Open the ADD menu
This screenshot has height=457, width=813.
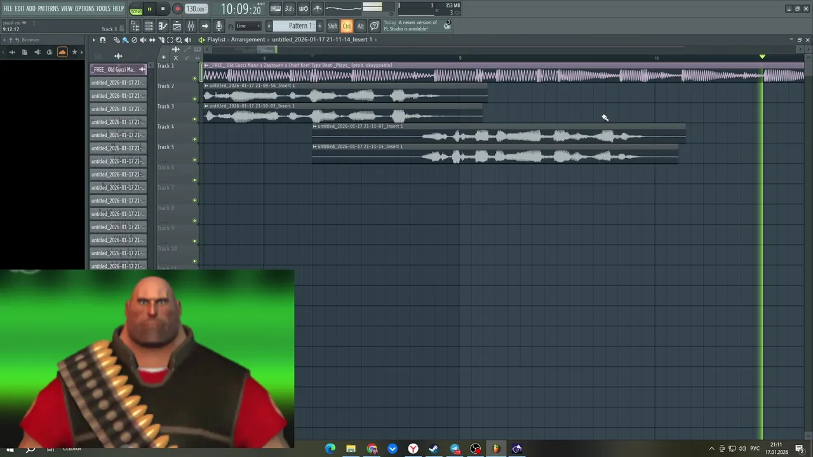[x=30, y=8]
